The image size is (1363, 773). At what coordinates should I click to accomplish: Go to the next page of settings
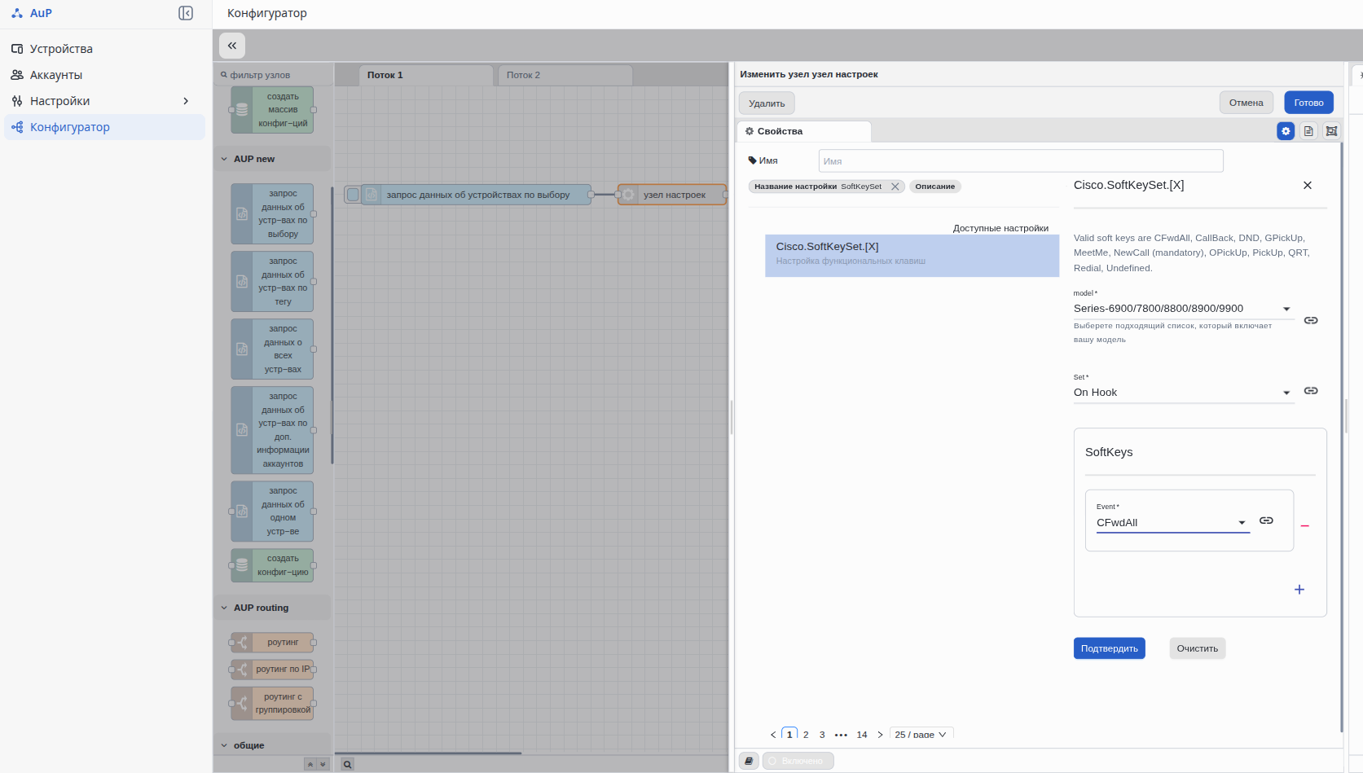click(x=880, y=735)
